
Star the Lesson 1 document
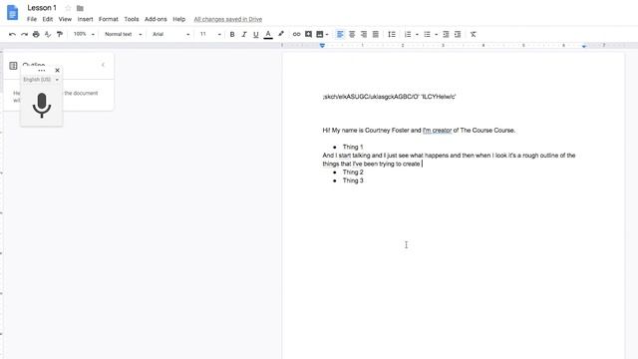tap(68, 8)
